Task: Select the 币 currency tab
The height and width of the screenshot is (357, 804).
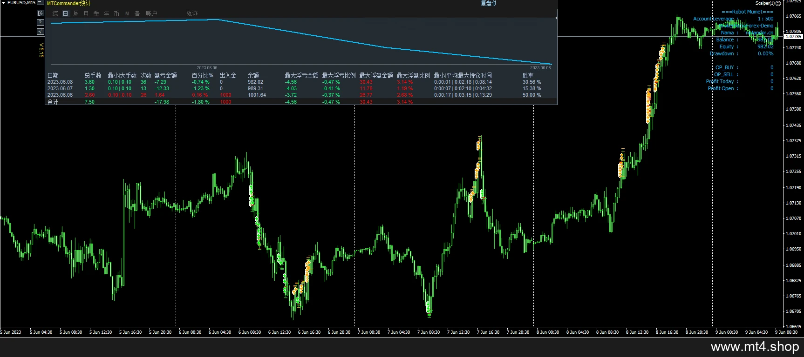Action: point(117,13)
